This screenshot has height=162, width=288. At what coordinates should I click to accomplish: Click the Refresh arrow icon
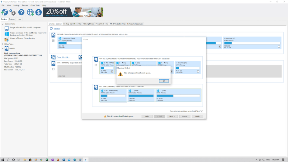51,29
